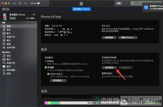Screen dimensions: 163x107
Task: Select the iCloud backup radio button
Action: point(46,61)
